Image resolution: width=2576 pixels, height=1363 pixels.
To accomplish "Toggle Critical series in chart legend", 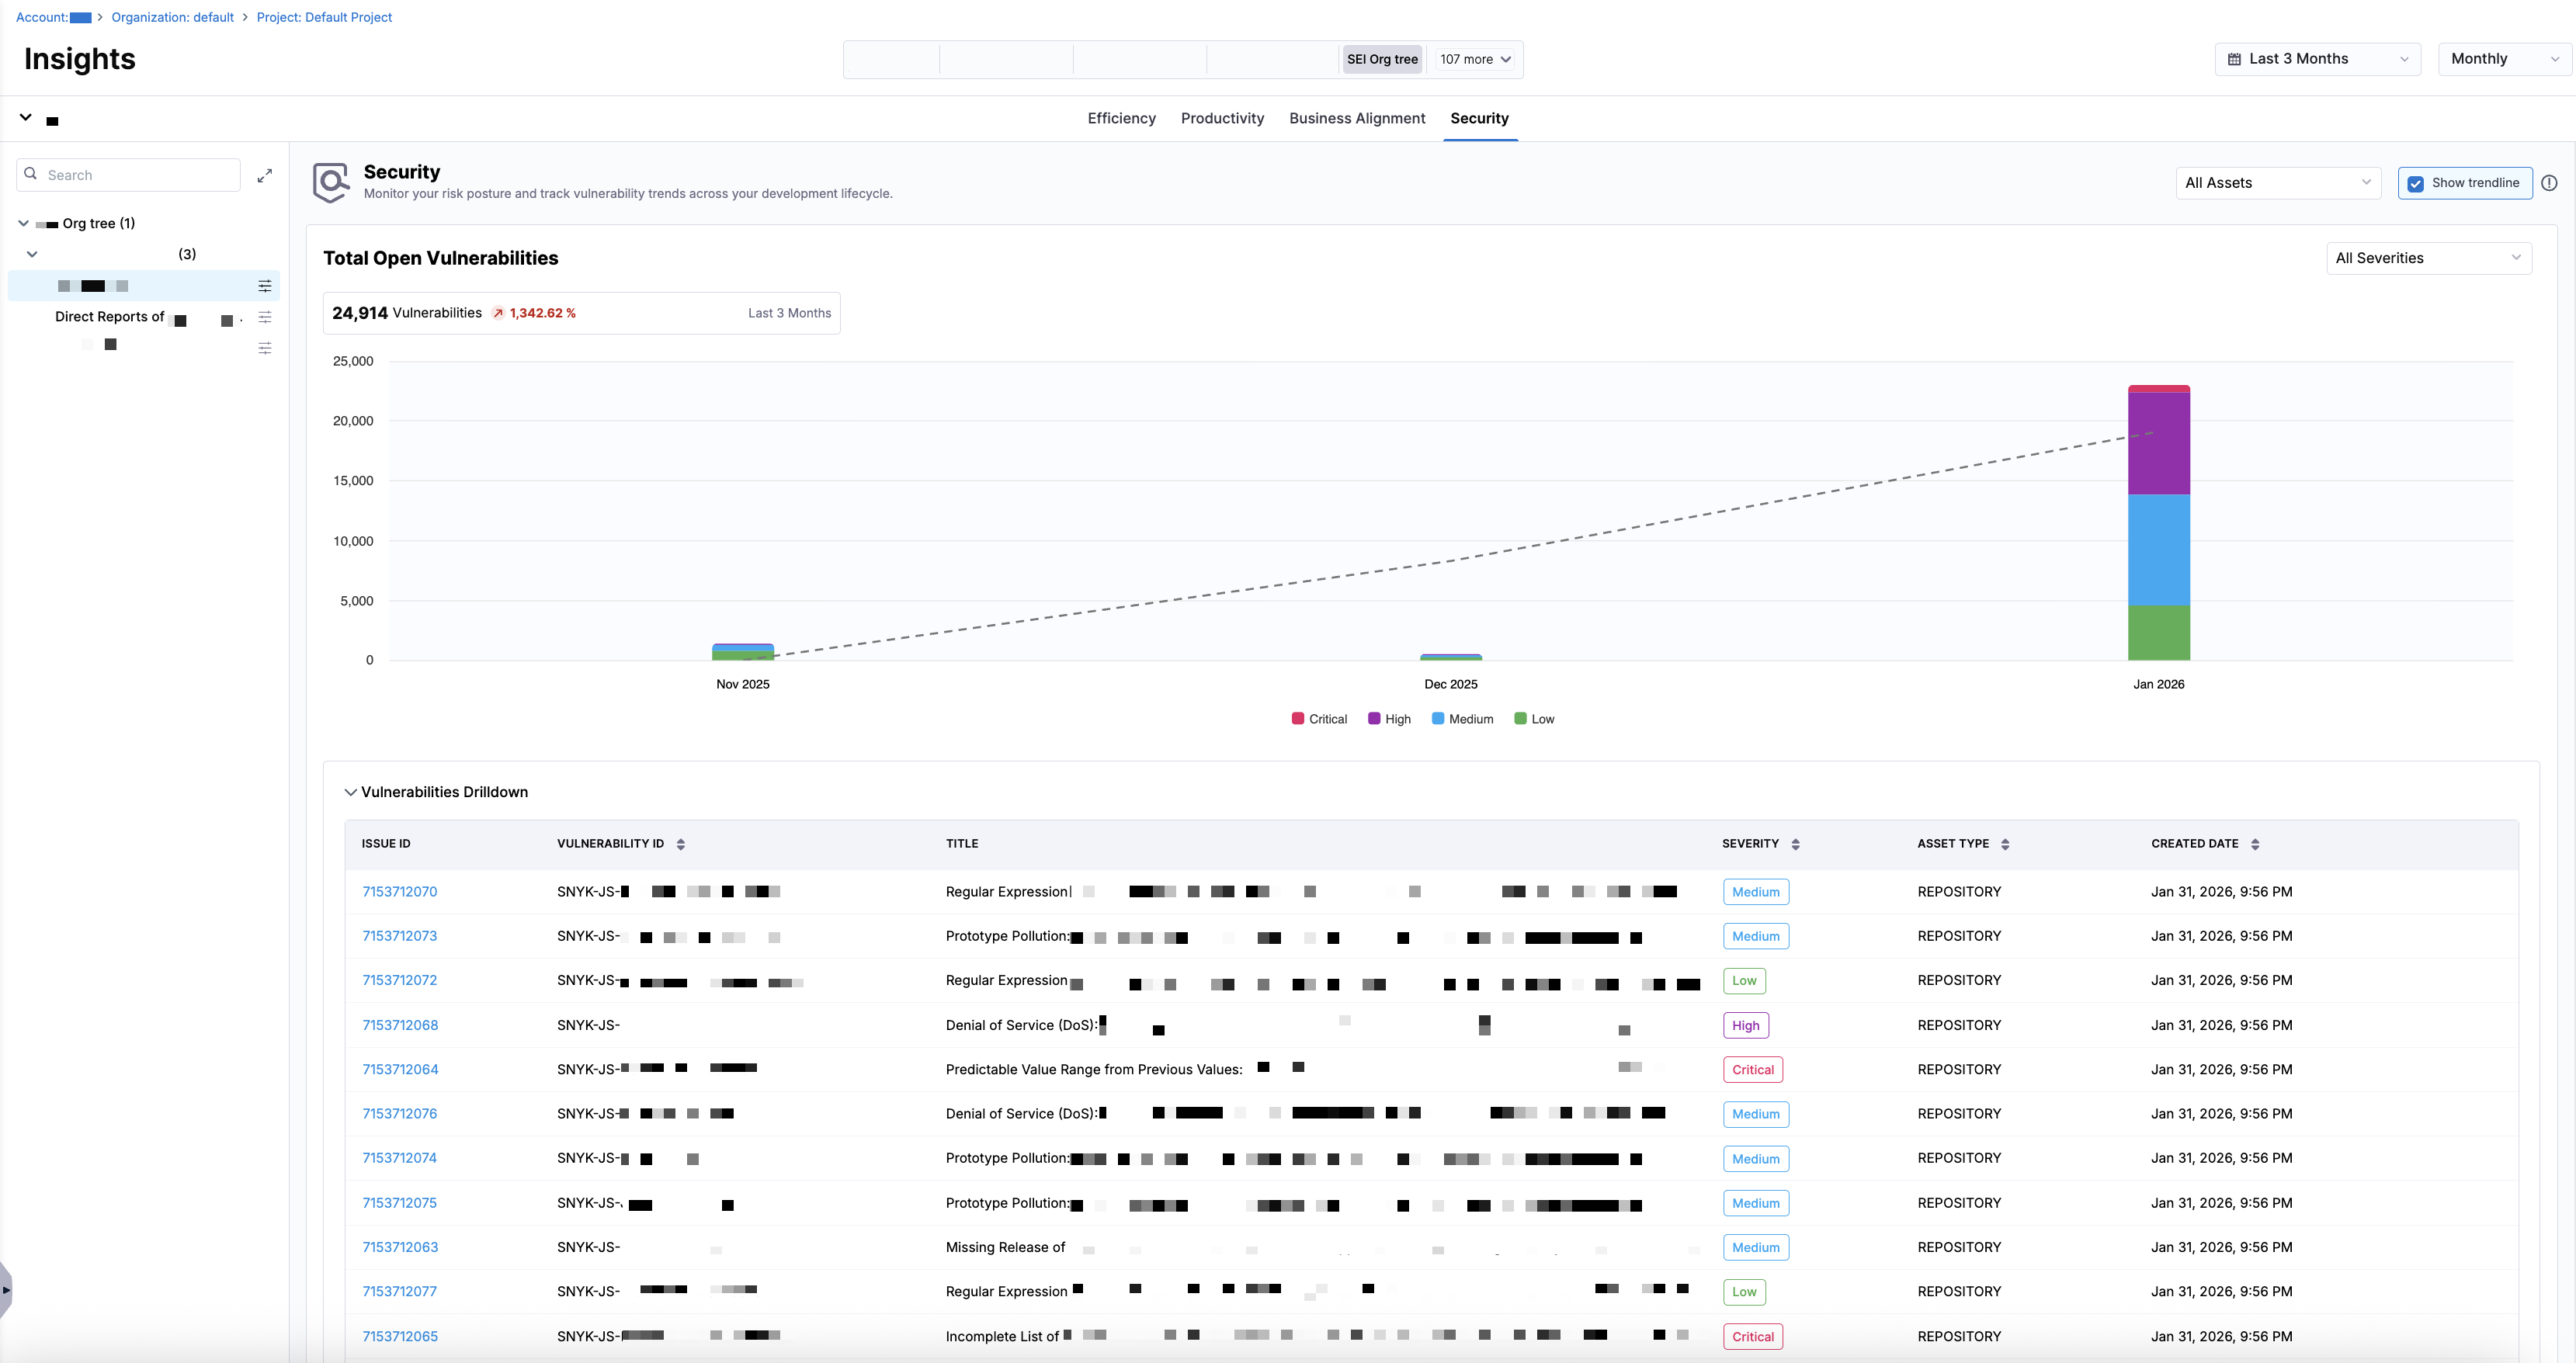I will (x=1319, y=719).
